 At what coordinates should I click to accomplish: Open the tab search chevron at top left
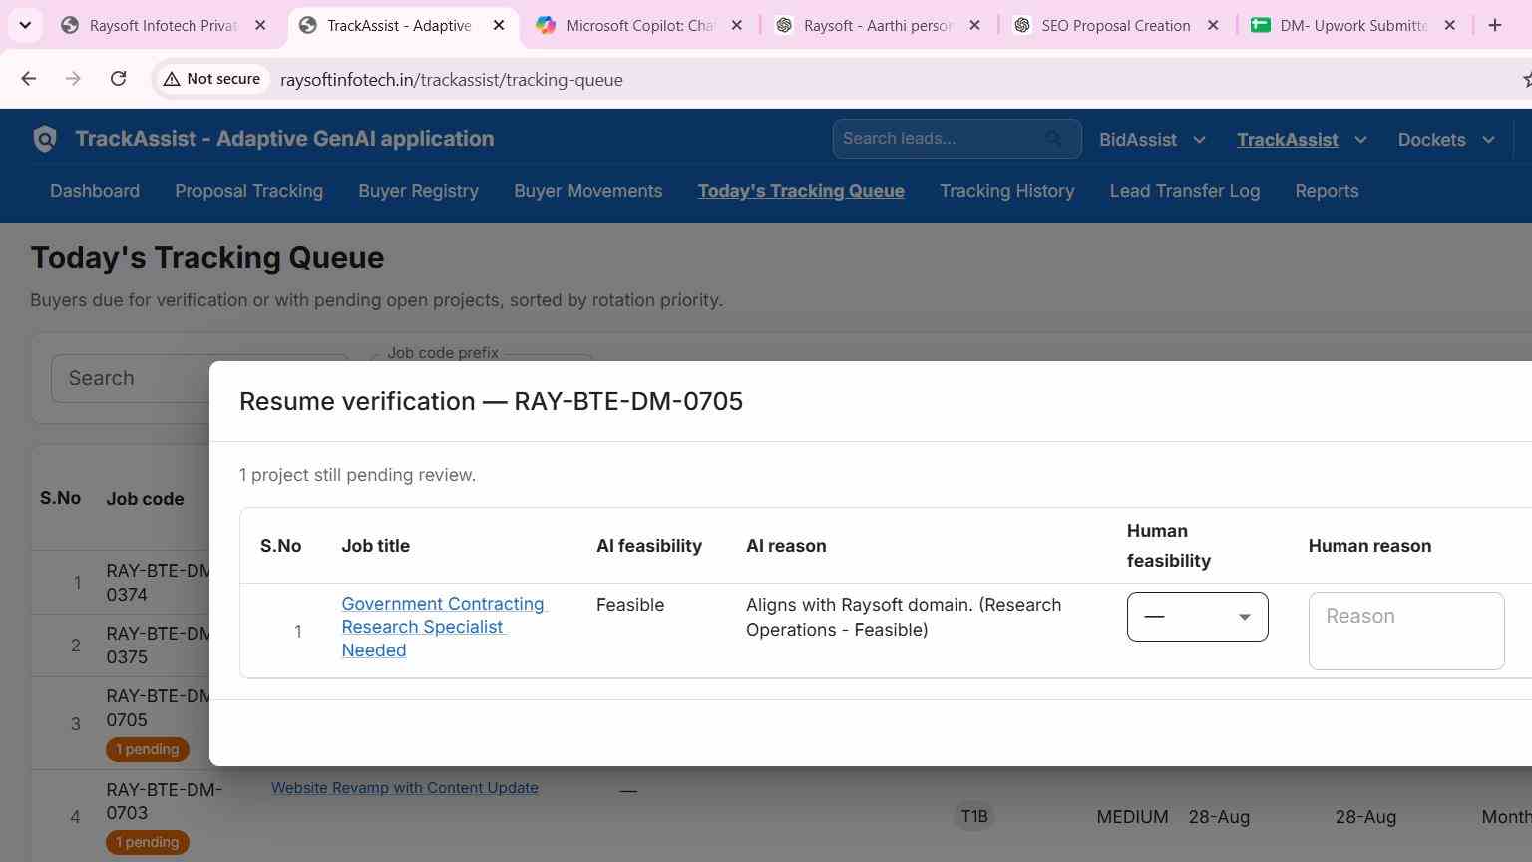pos(25,26)
